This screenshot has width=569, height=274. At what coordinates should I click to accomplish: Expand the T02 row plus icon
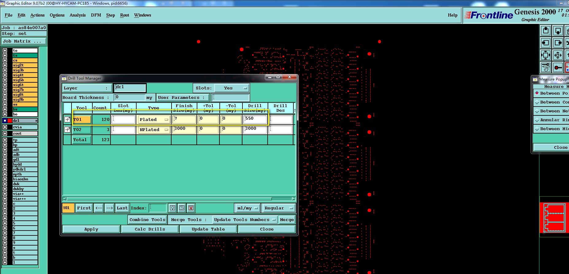(x=67, y=129)
